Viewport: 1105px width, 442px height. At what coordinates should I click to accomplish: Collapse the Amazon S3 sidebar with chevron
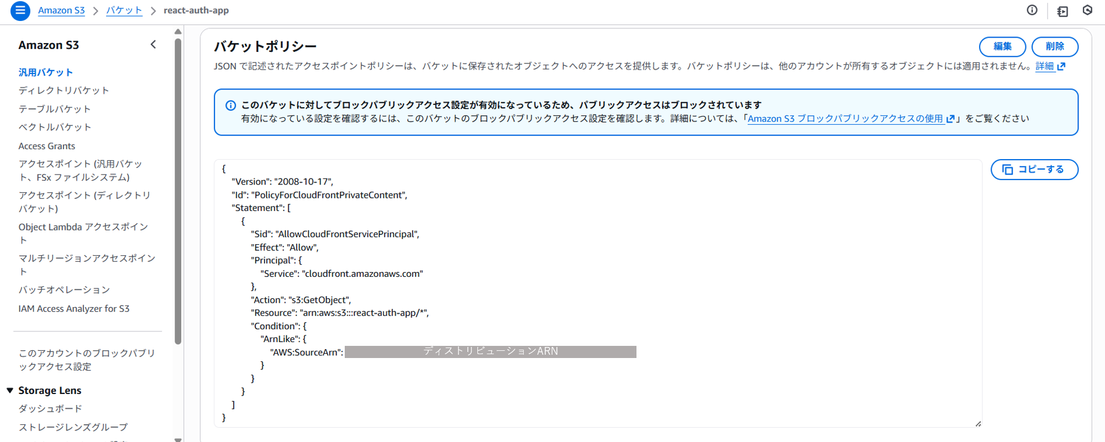[x=153, y=45]
